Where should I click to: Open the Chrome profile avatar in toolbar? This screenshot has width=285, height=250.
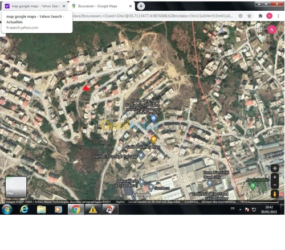(x=269, y=16)
